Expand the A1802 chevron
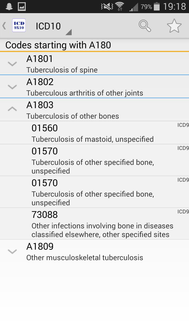 pyautogui.click(x=12, y=87)
